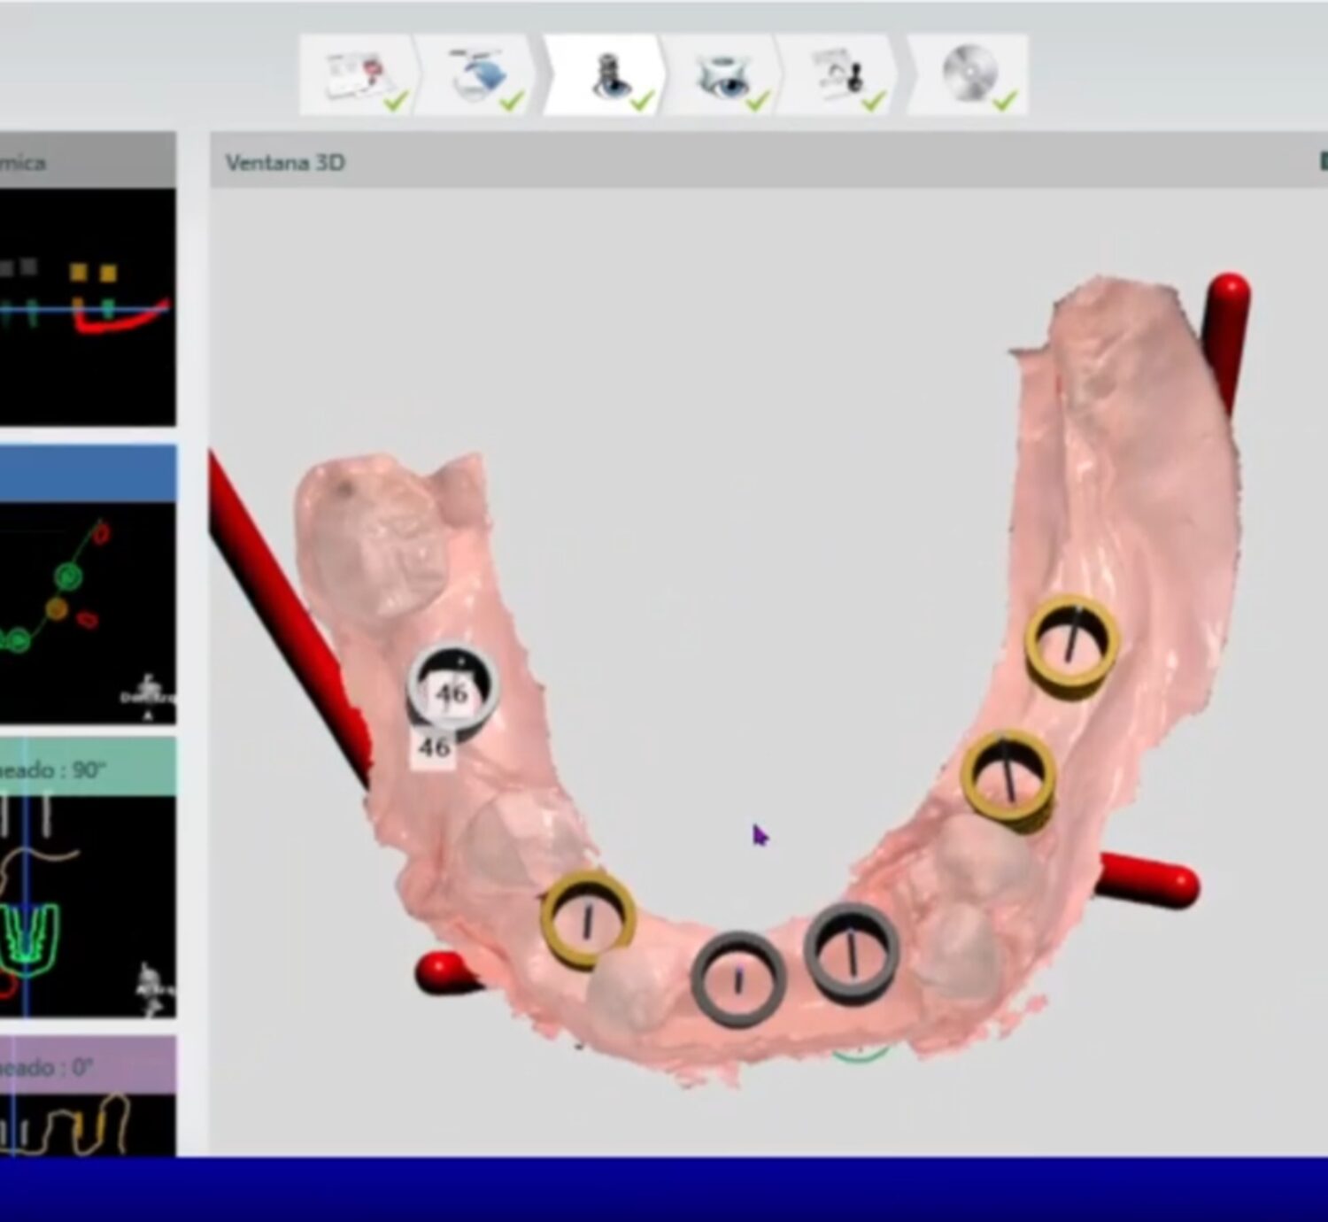
Task: Select the Ventana 3D tab
Action: click(x=285, y=162)
